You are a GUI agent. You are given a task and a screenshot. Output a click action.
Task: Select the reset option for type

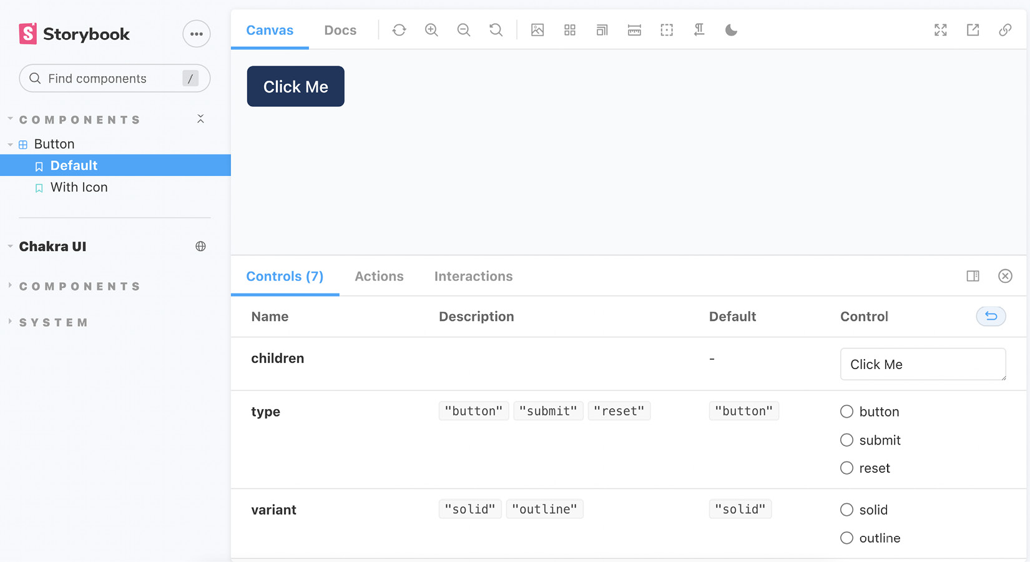point(846,468)
